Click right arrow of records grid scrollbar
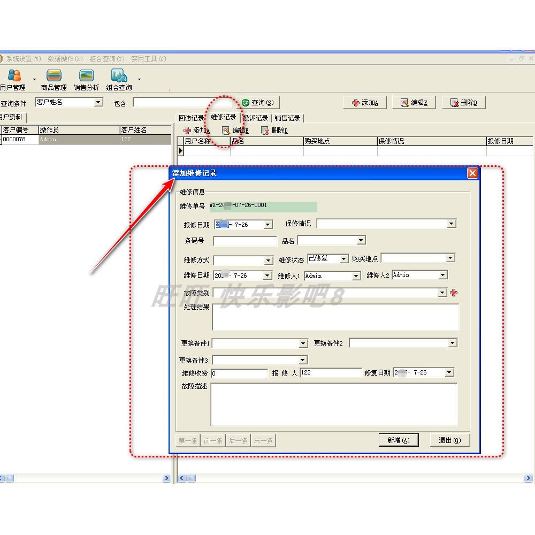 528,478
